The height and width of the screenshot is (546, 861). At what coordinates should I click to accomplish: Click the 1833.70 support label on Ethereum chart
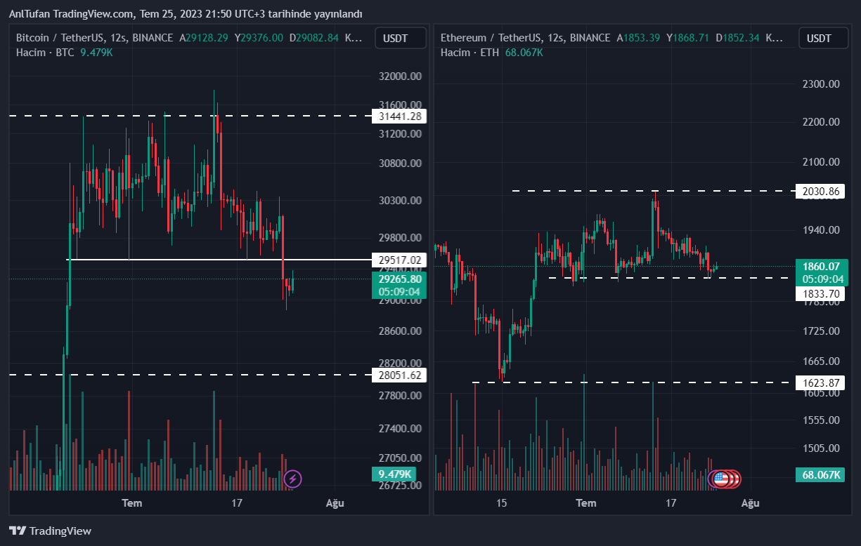coord(820,294)
